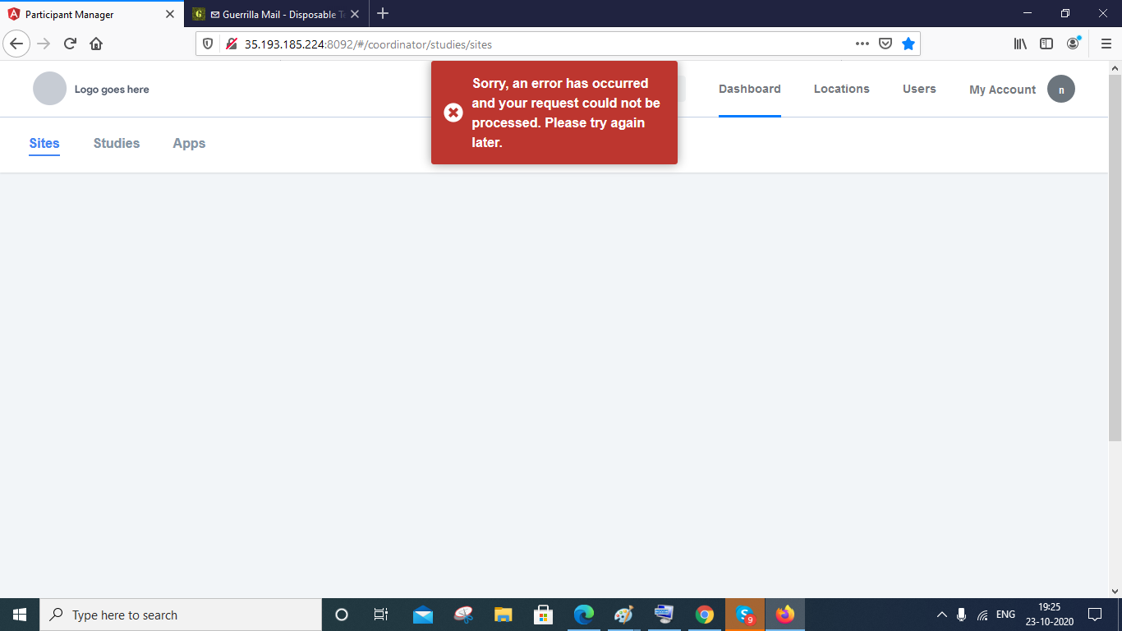This screenshot has height=631, width=1122.
Task: Open the Firefox Library icon
Action: [1020, 44]
